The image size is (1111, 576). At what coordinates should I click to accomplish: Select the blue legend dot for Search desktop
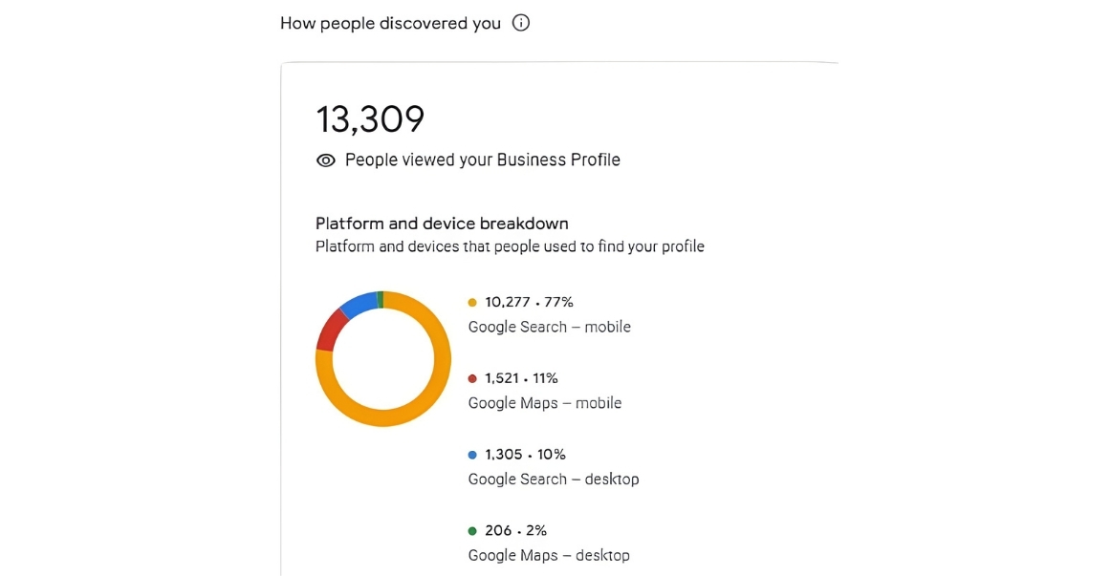tap(472, 455)
